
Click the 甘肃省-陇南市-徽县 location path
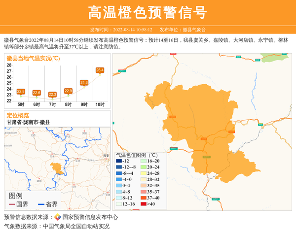click(x=28, y=122)
